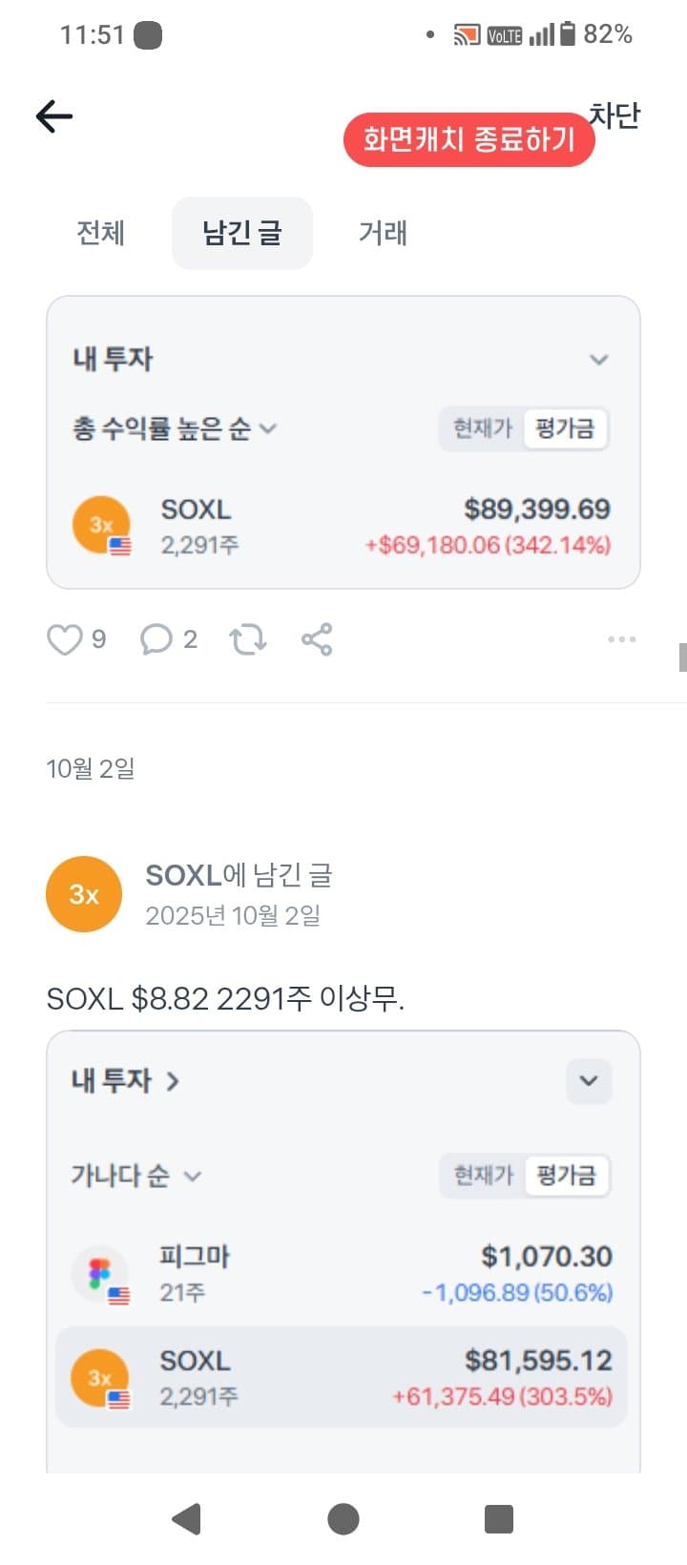Open the 총 수익률 높은 순 sort dropdown
This screenshot has height=1565, width=687.
click(174, 428)
